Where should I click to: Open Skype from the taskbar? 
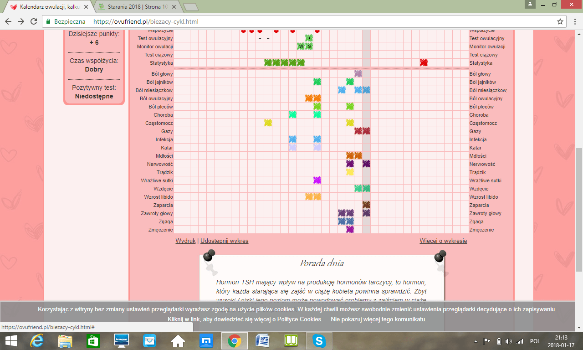(319, 340)
